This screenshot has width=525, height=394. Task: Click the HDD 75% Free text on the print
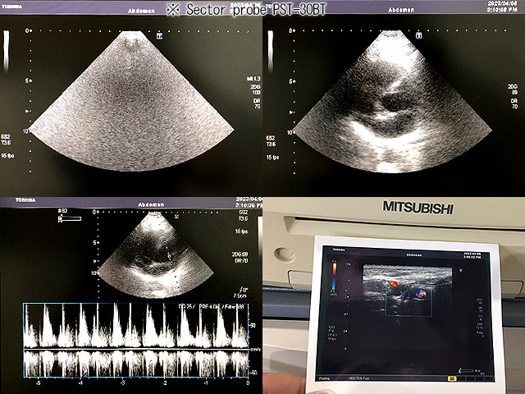tap(359, 378)
